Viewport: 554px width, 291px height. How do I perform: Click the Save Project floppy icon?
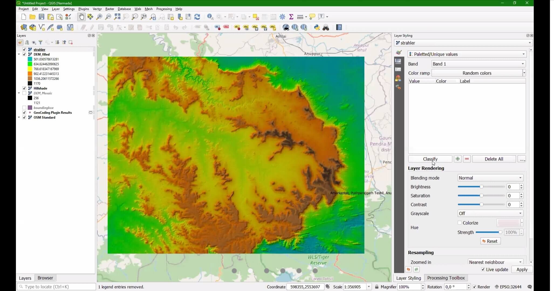point(41,17)
